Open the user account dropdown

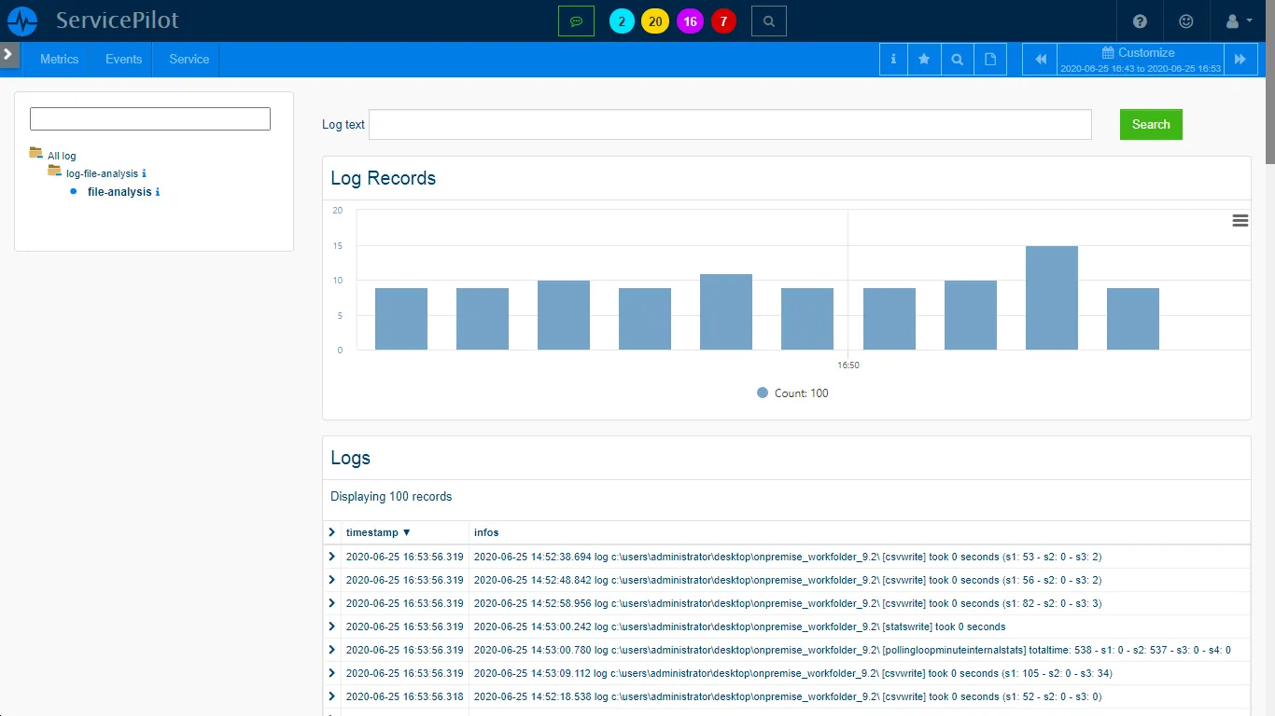pyautogui.click(x=1234, y=21)
